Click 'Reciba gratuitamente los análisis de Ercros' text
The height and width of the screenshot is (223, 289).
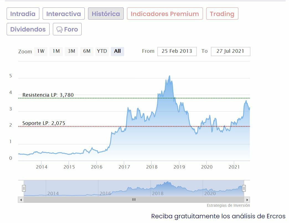[218, 216]
